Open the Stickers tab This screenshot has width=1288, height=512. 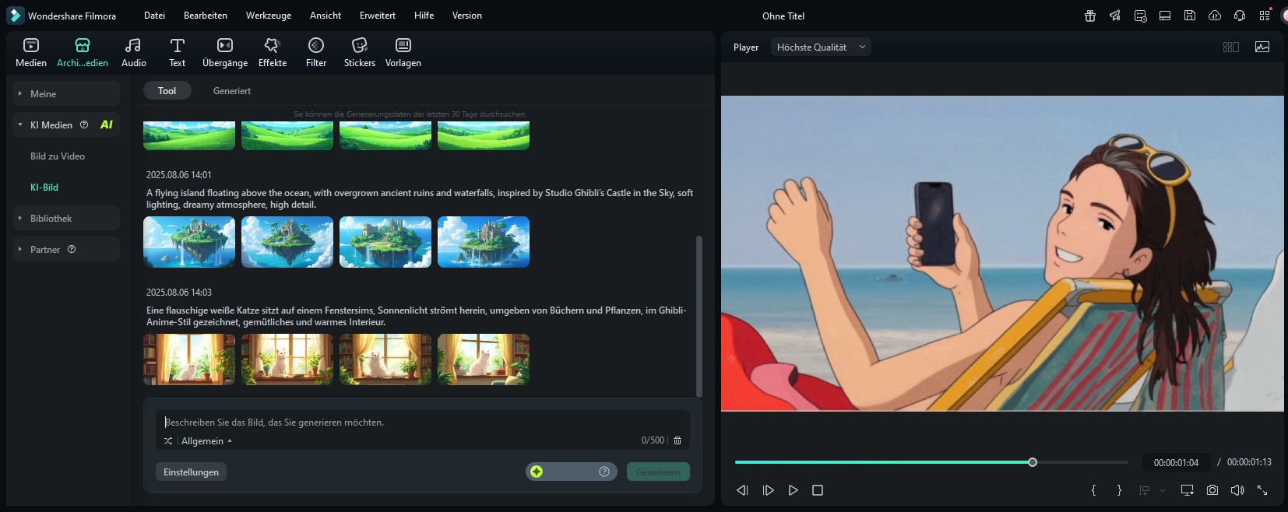(360, 52)
